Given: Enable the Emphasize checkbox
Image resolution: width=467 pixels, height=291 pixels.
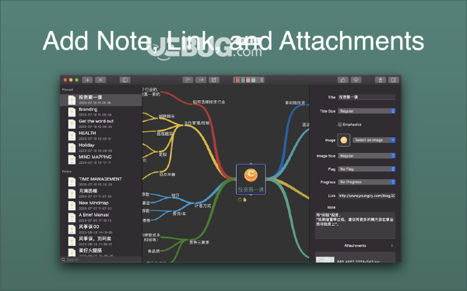Looking at the screenshot, I should pos(339,124).
